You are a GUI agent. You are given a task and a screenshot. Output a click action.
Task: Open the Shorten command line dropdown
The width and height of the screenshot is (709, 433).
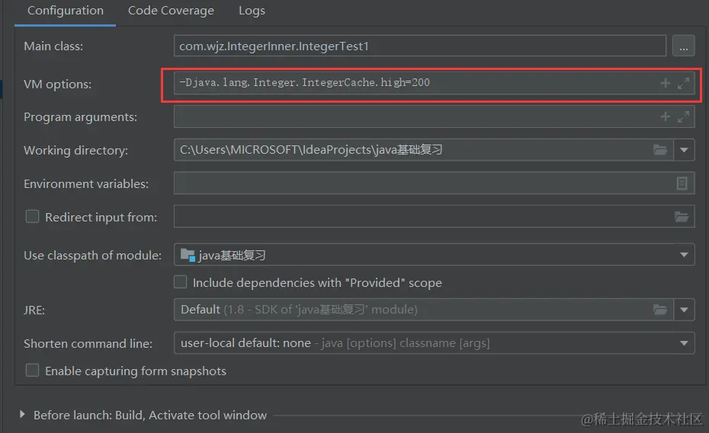click(434, 343)
